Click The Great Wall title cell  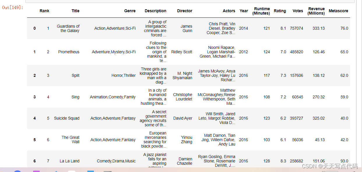[x=71, y=140]
